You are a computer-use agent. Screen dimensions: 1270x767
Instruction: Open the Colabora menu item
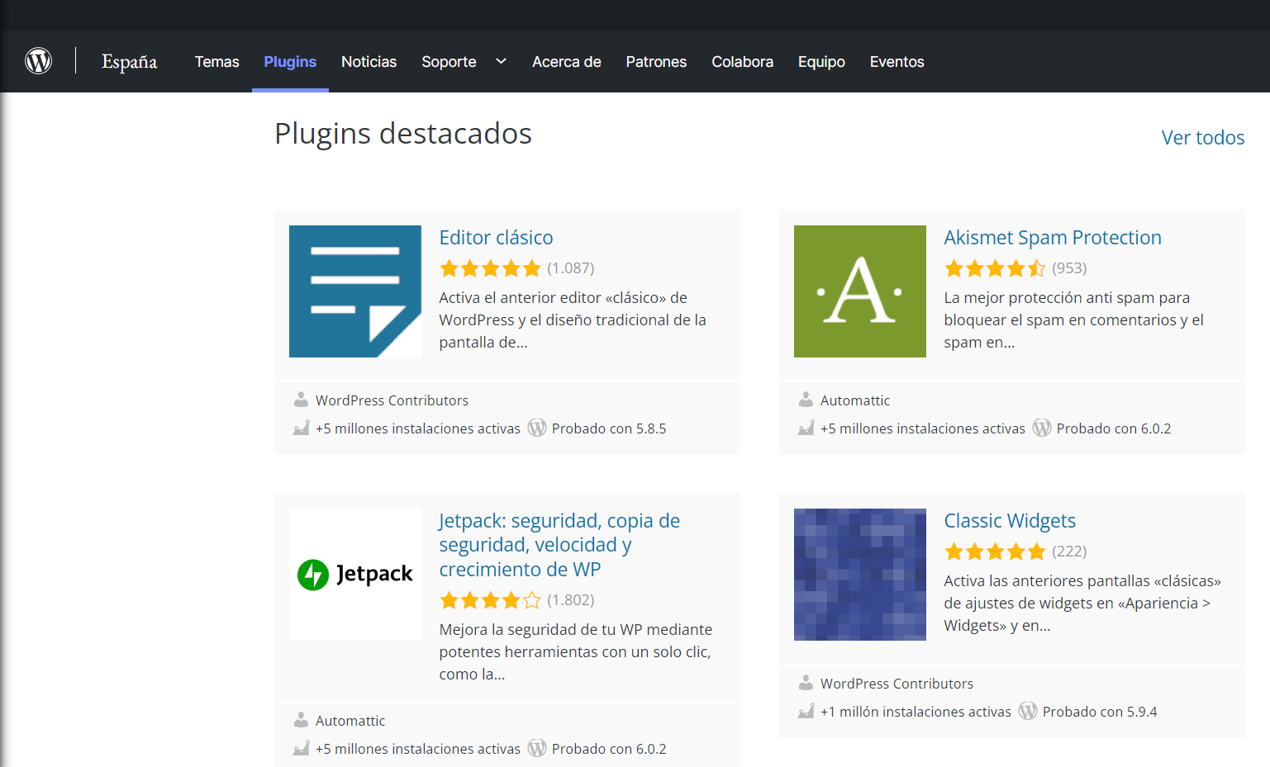[742, 62]
